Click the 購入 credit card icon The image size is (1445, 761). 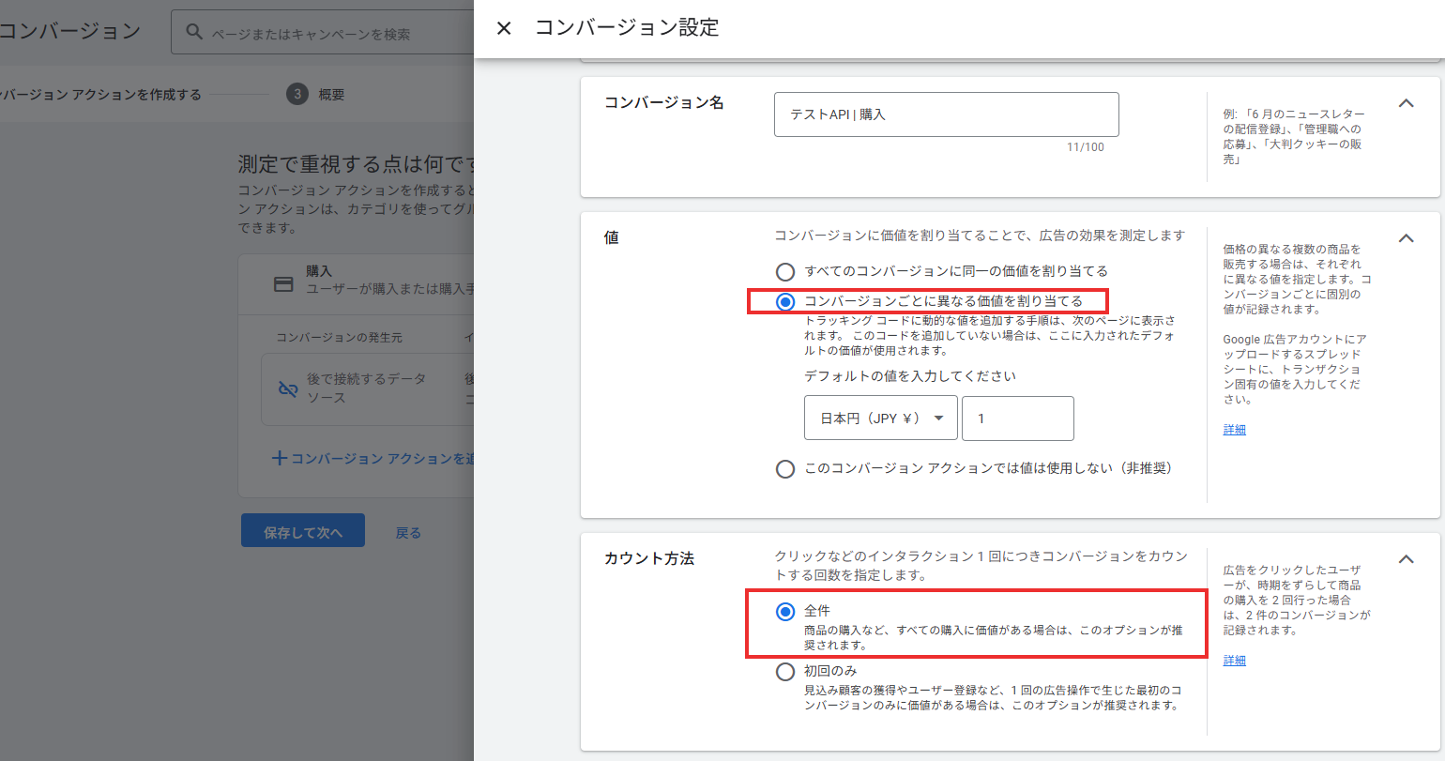click(283, 283)
